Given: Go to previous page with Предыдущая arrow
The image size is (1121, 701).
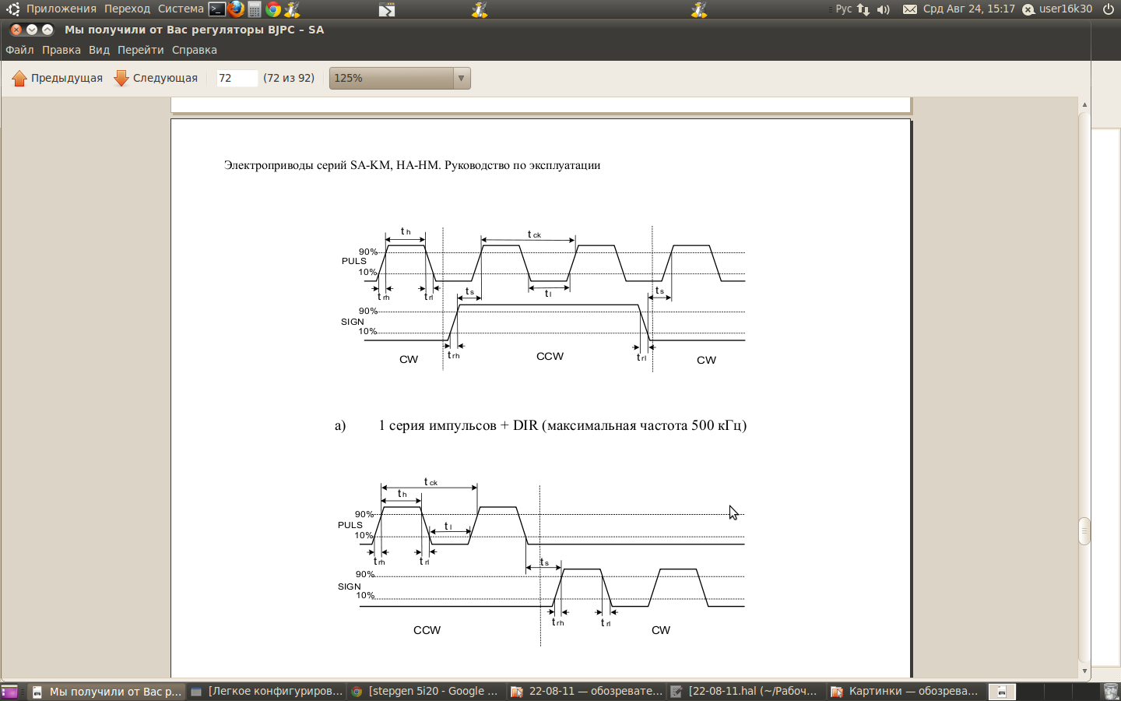Looking at the screenshot, I should 58,78.
